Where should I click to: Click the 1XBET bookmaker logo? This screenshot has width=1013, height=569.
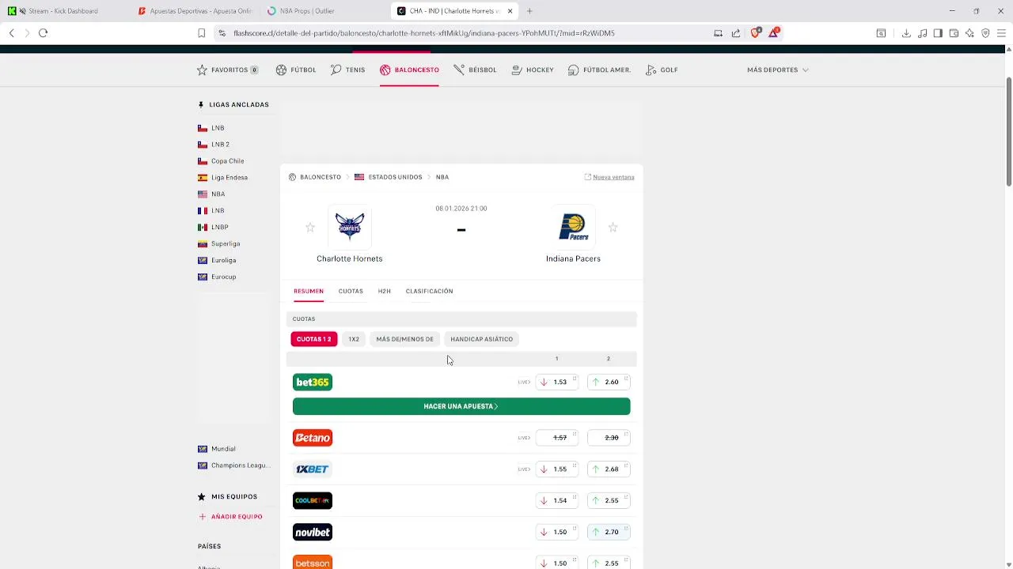[313, 469]
